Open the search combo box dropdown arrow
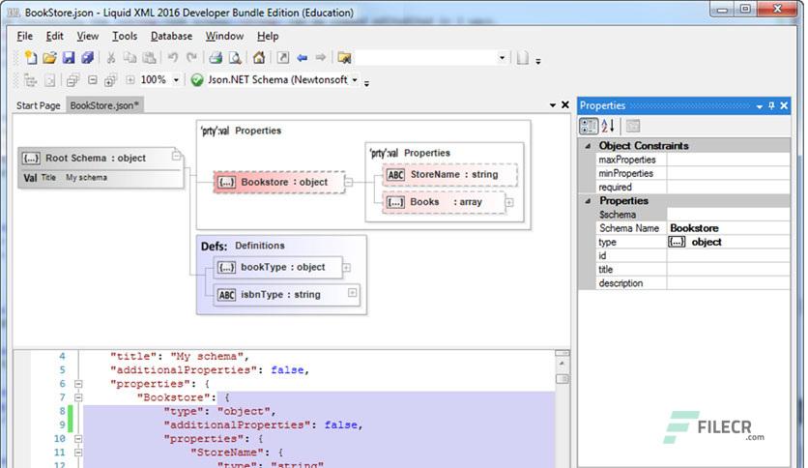 pyautogui.click(x=502, y=58)
